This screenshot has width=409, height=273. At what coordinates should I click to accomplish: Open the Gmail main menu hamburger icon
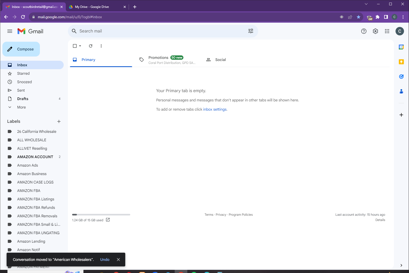[10, 31]
